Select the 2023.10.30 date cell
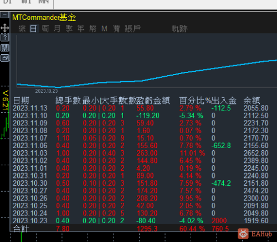Screen dimensions: 277x242 pos(30,183)
